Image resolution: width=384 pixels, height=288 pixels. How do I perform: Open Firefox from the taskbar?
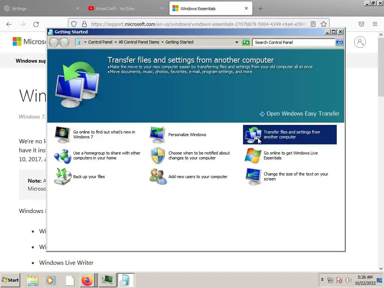point(87,280)
